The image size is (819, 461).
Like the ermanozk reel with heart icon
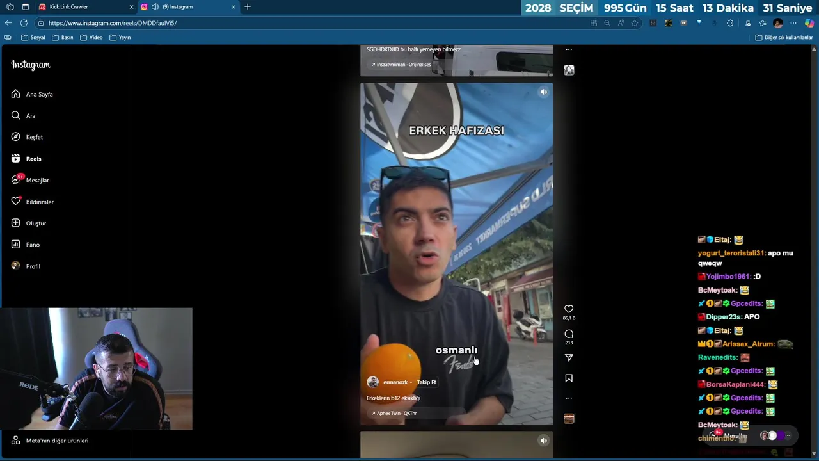(x=569, y=309)
